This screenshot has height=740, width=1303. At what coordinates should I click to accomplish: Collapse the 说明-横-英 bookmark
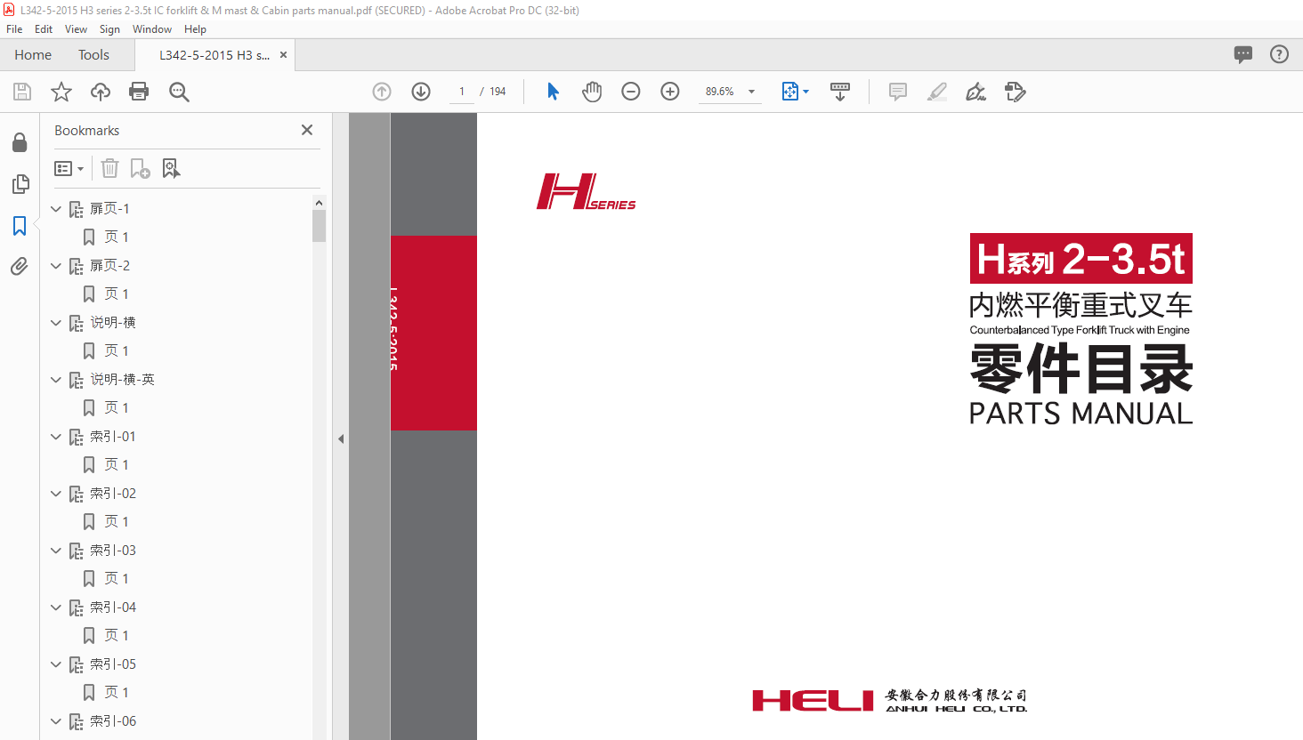pyautogui.click(x=56, y=380)
